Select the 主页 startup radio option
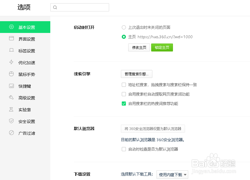This screenshot has height=180, width=250. [124, 37]
